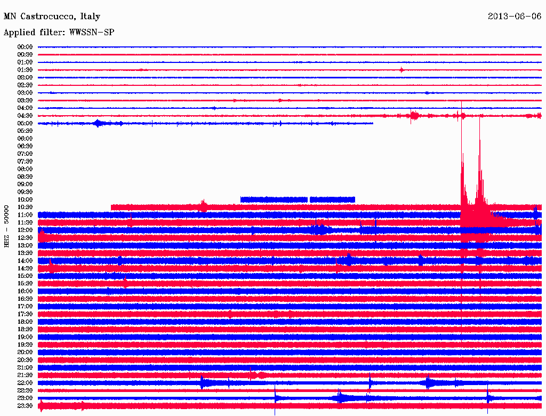This screenshot has width=546, height=416.
Task: Select the 17:30 time label
Action: click(25, 314)
